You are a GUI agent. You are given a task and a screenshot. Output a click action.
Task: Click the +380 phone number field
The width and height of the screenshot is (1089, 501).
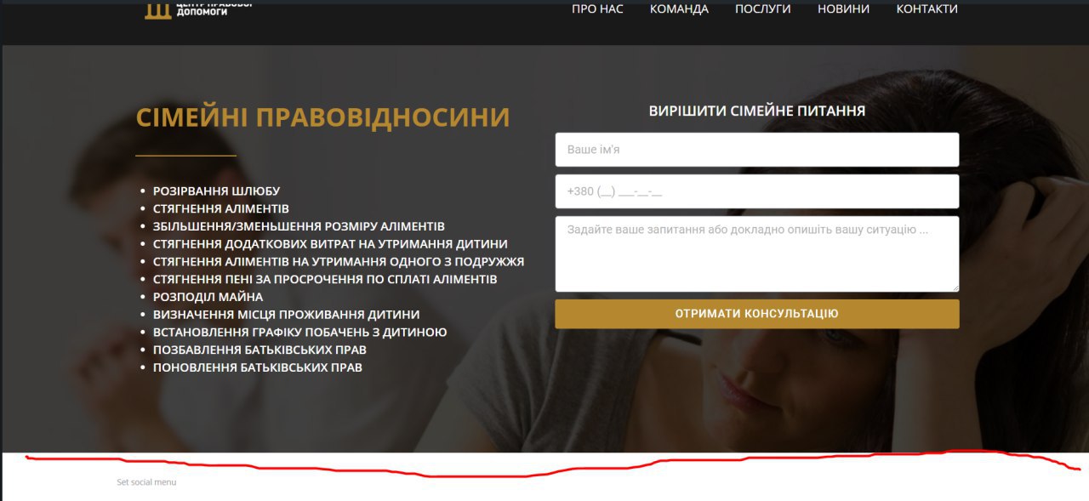(757, 191)
